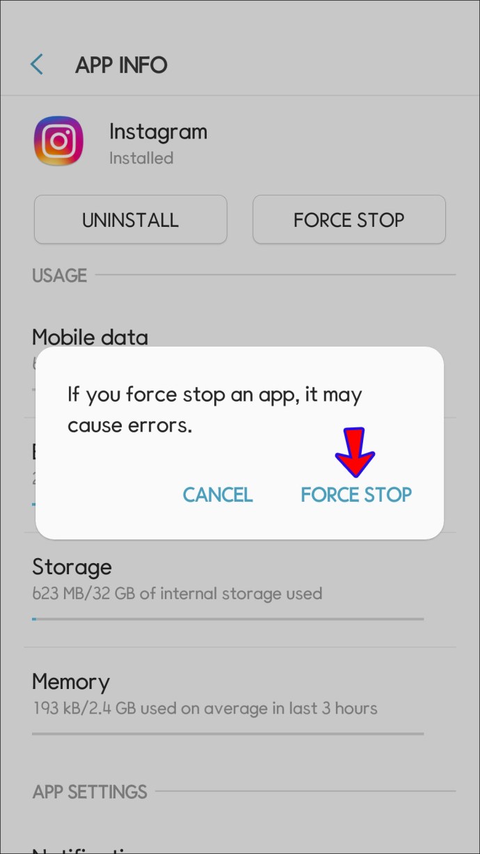Tap the force stop warning message text
The image size is (480, 854).
(x=215, y=410)
